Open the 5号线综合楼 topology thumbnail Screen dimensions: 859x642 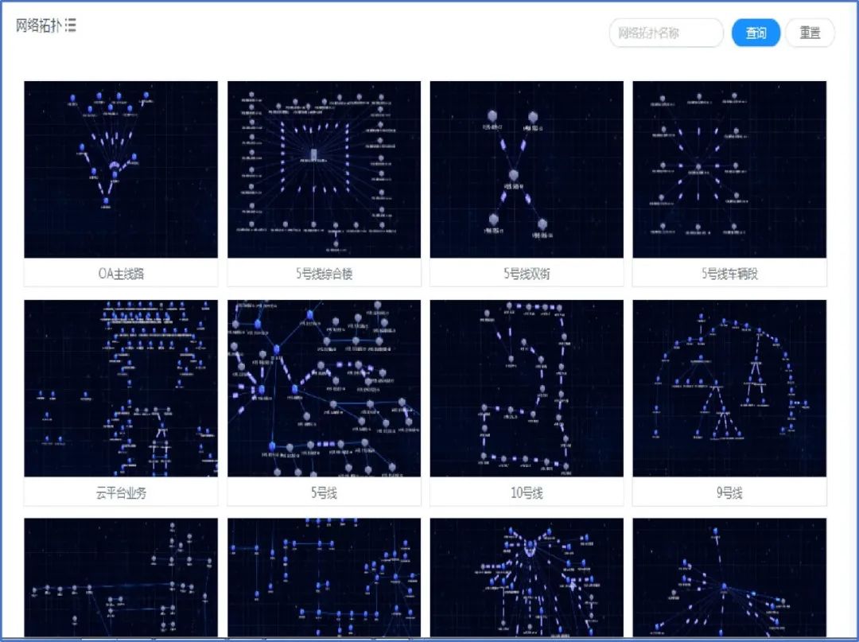point(324,169)
